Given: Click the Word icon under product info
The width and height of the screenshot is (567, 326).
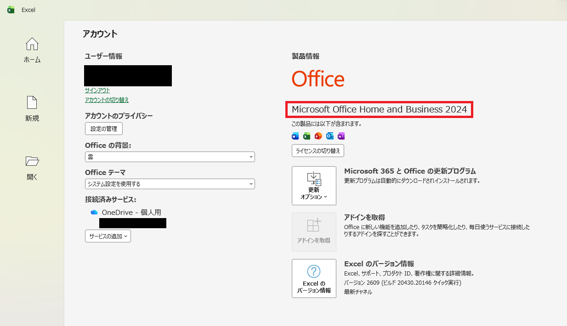Looking at the screenshot, I should click(295, 136).
